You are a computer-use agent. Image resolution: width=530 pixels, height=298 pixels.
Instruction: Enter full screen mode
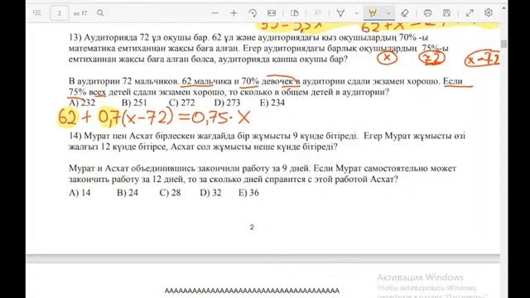(470, 13)
